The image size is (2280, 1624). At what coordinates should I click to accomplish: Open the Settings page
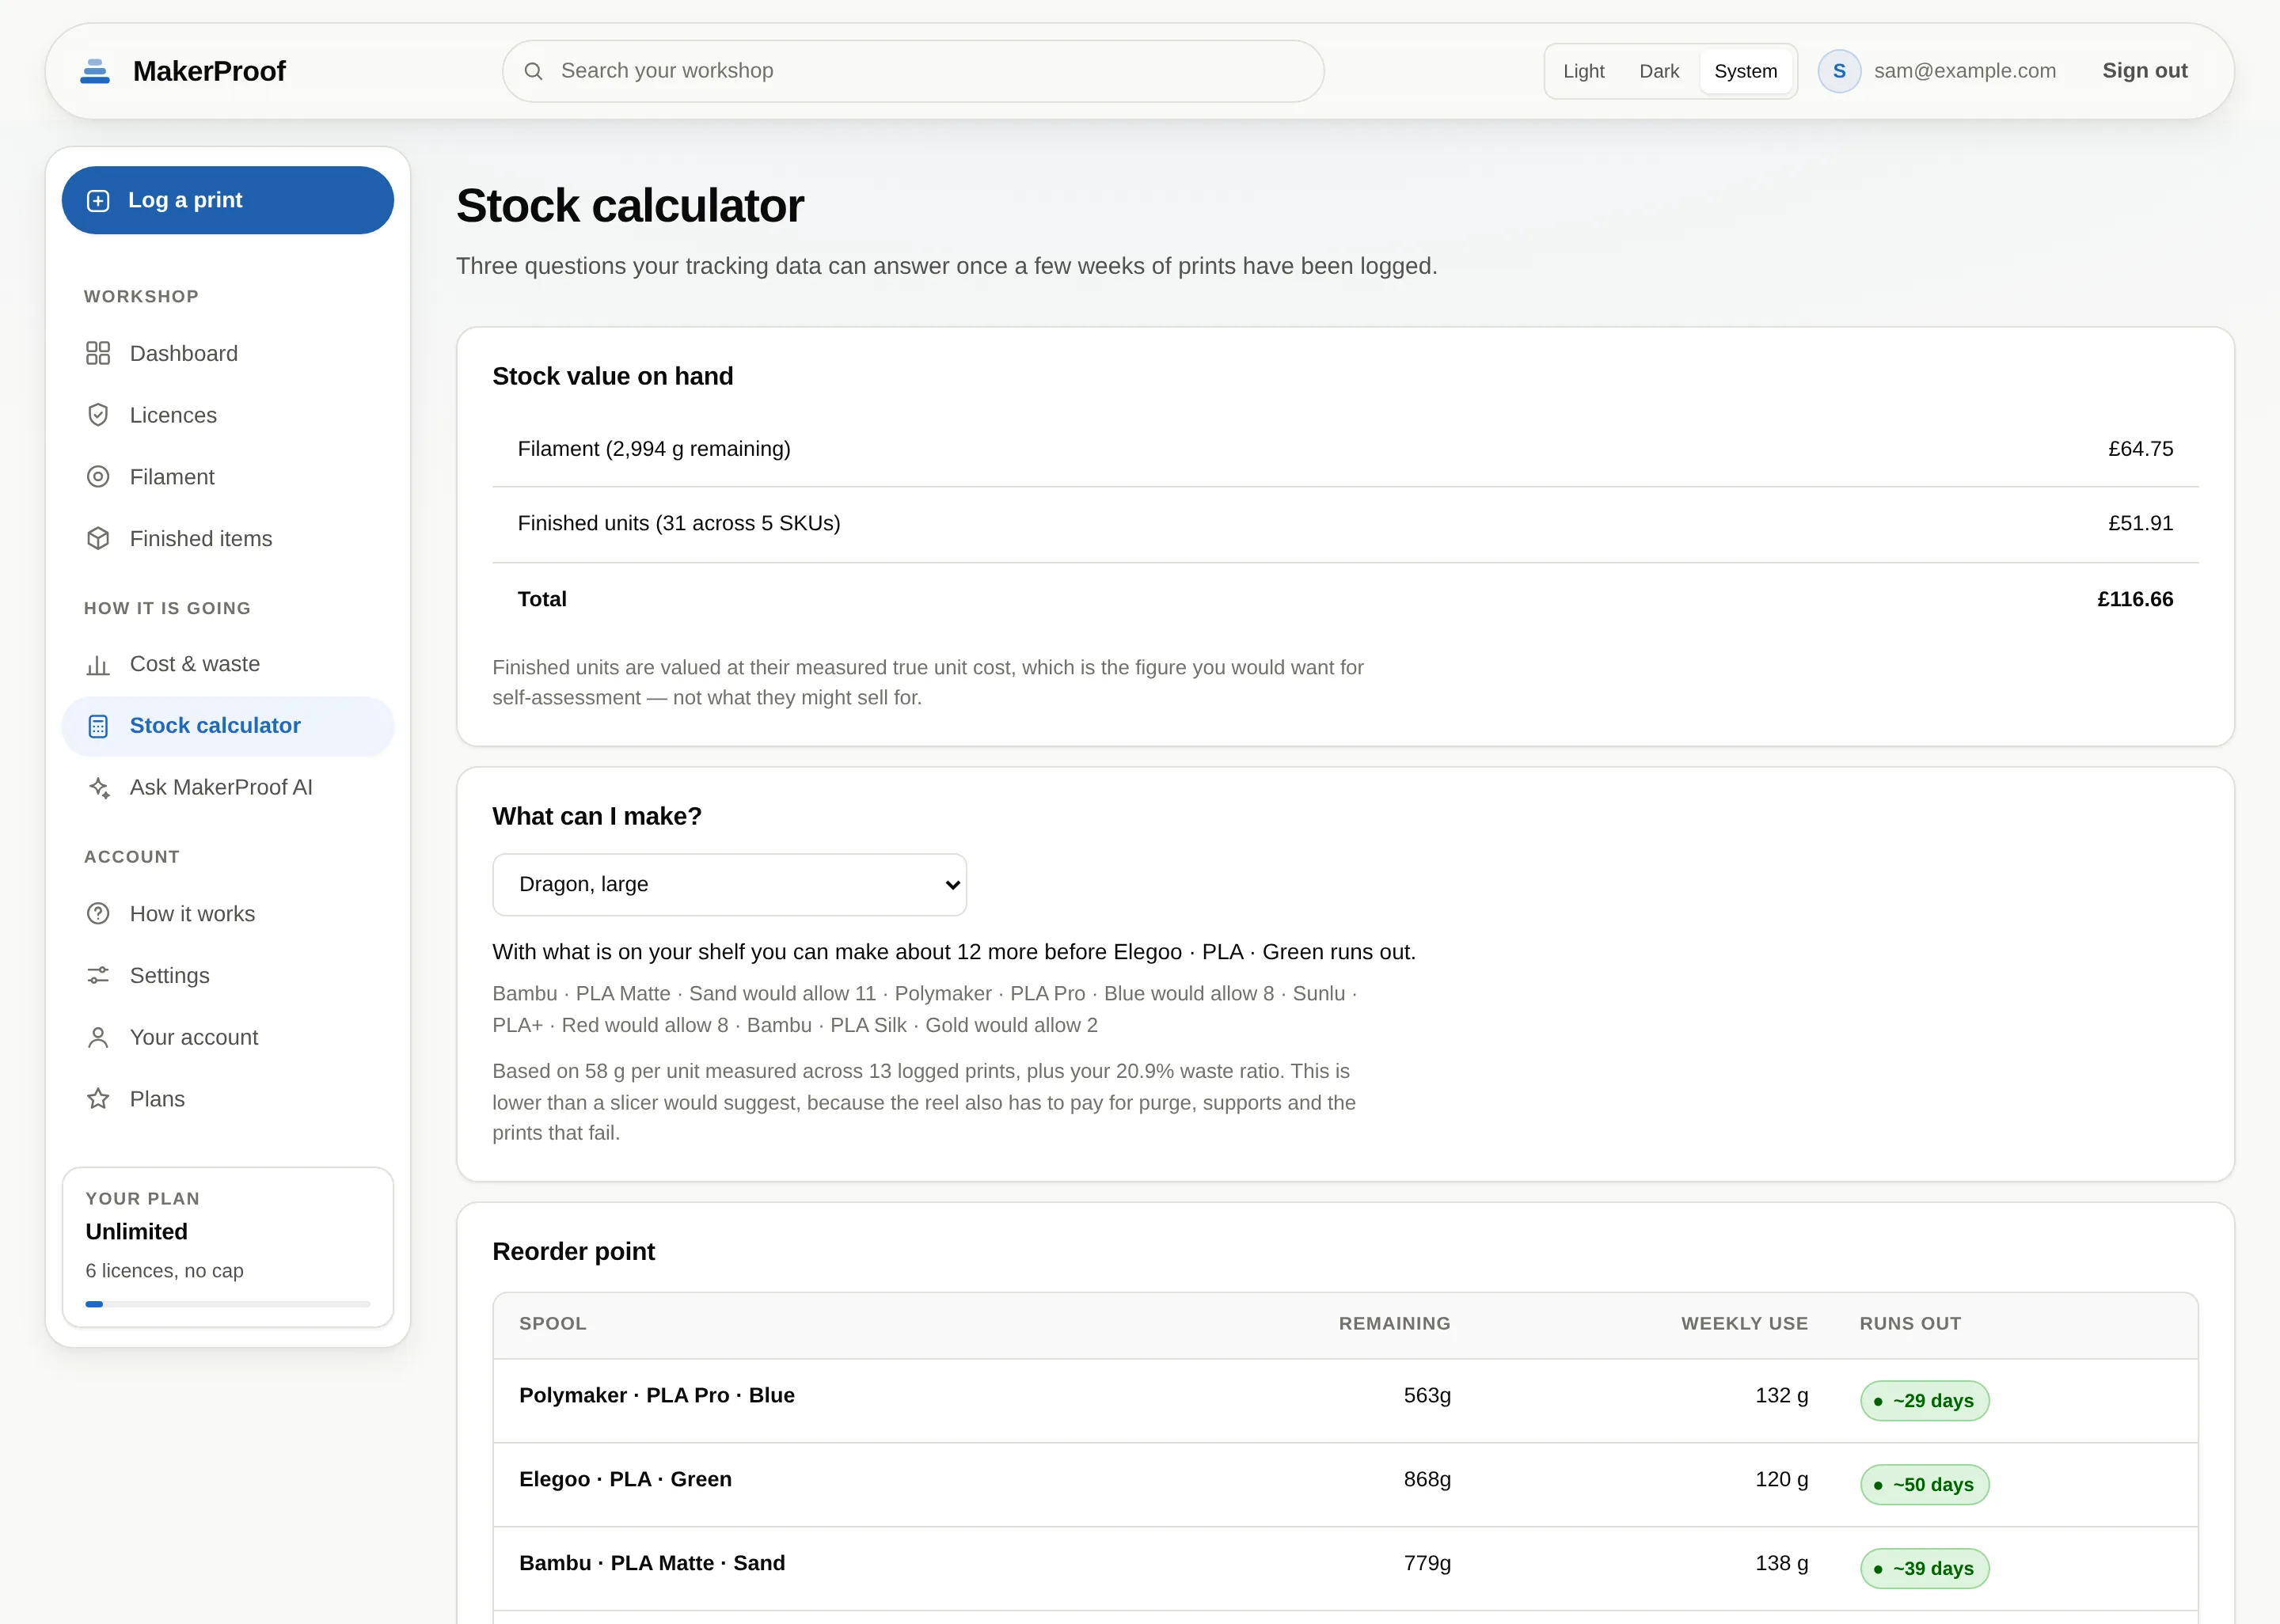click(228, 976)
